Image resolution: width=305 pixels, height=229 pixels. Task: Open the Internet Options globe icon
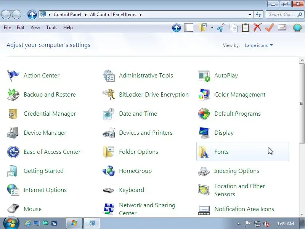13,190
